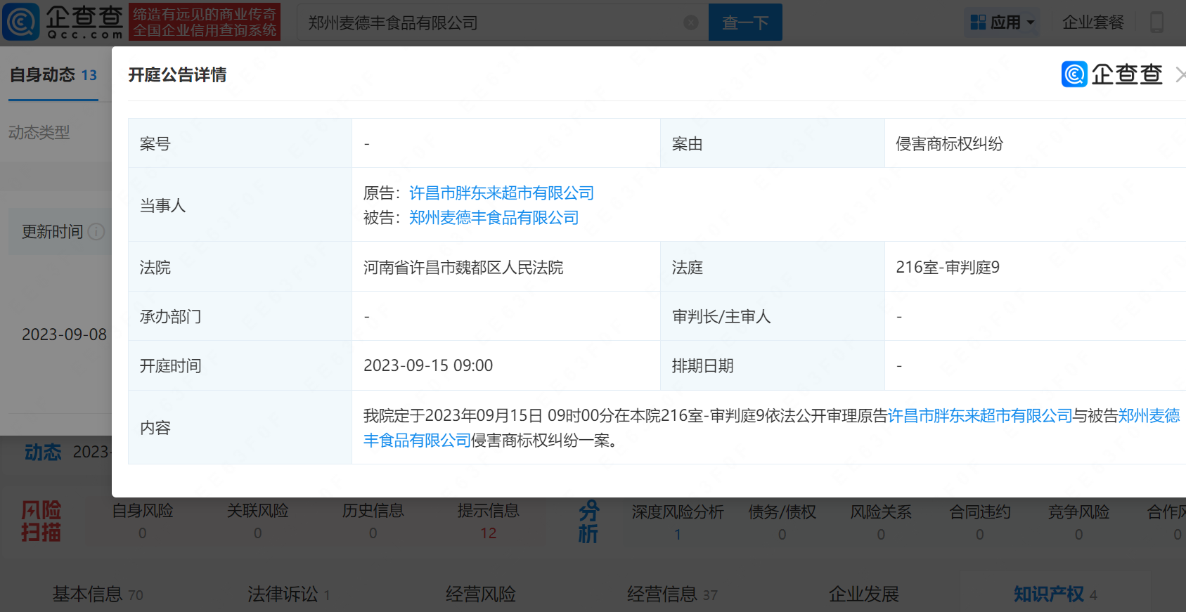1186x612 pixels.
Task: Click the update time info icon
Action: click(x=97, y=232)
